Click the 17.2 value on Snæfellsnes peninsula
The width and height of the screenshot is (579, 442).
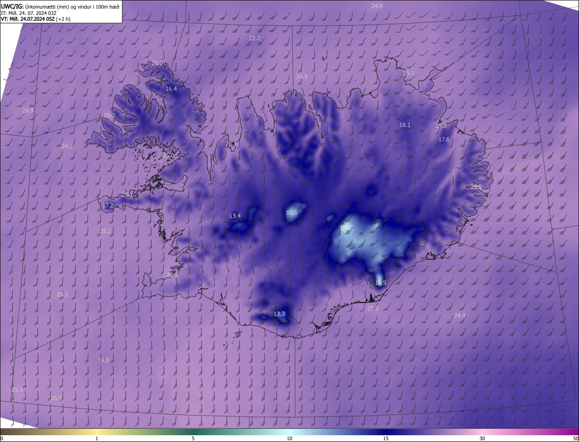point(108,206)
